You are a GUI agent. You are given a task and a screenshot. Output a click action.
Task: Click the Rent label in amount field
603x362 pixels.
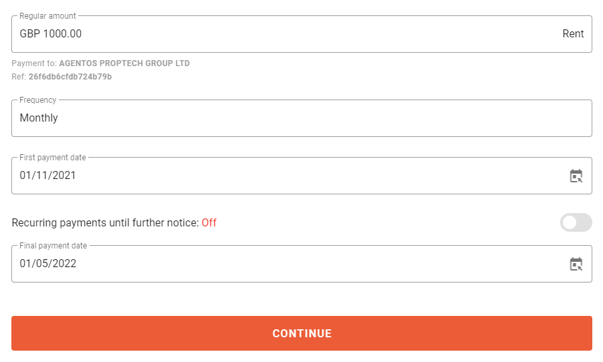[573, 34]
